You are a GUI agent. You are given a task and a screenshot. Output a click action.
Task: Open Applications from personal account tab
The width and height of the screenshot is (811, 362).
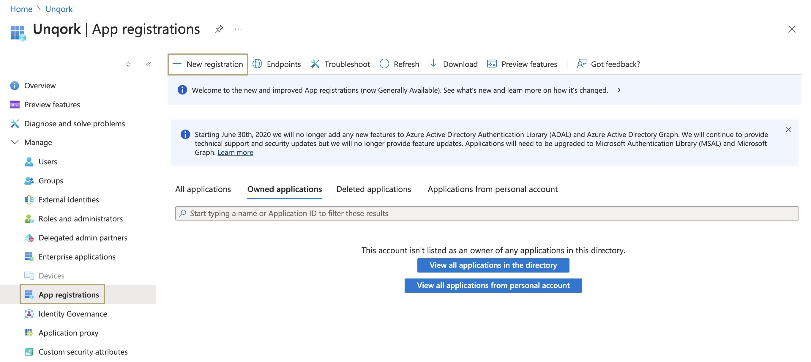(x=493, y=189)
